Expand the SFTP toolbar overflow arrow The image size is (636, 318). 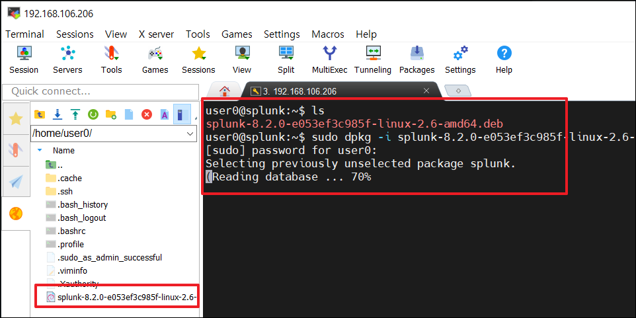196,118
